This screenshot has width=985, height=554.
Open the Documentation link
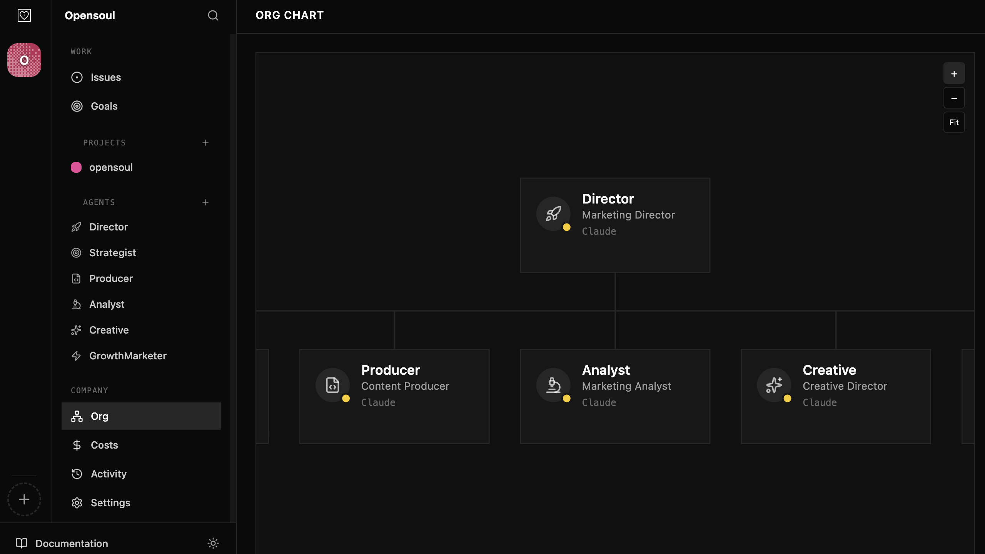click(x=72, y=543)
